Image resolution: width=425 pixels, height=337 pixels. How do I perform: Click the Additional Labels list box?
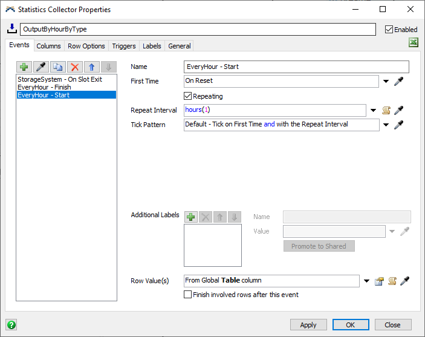(213, 245)
